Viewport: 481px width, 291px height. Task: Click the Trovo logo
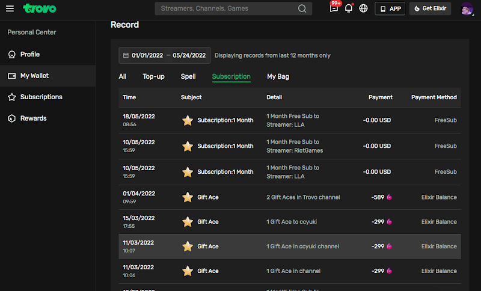40,8
